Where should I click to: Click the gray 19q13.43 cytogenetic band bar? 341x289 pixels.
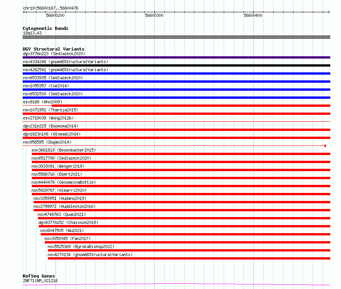176,37
